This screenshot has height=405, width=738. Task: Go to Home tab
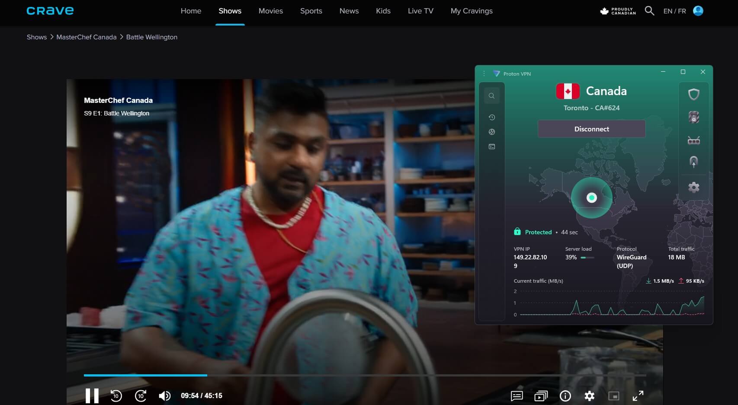click(x=191, y=11)
